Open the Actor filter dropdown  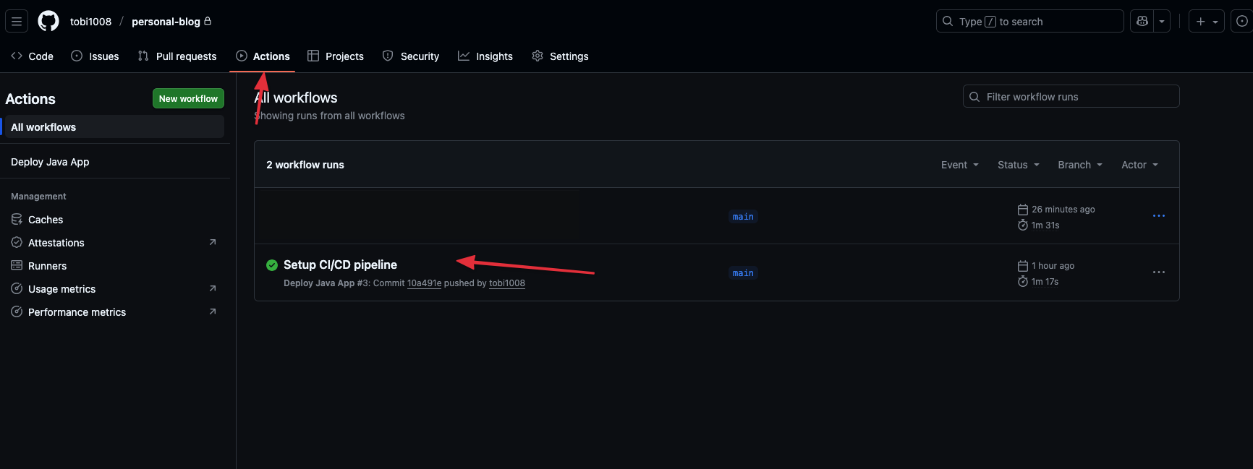[1139, 165]
